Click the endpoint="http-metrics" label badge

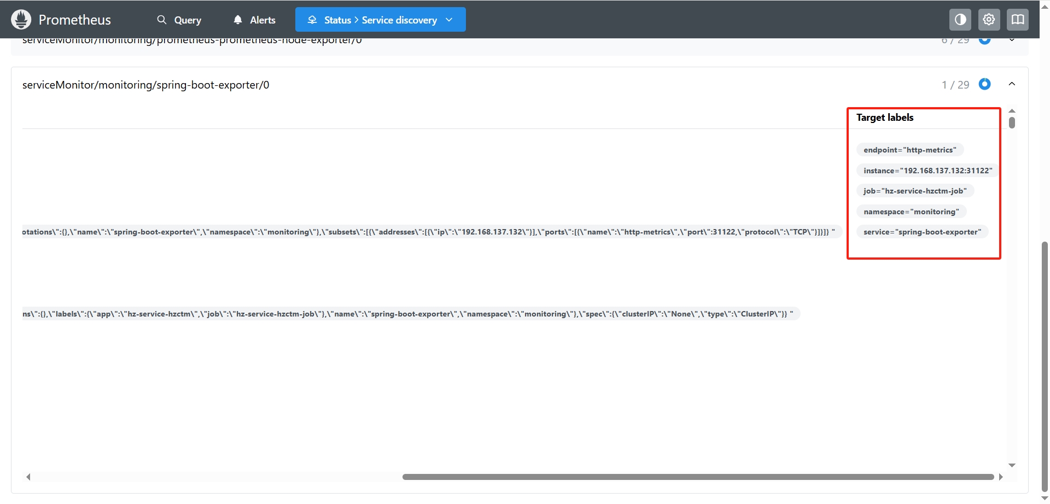click(x=909, y=150)
